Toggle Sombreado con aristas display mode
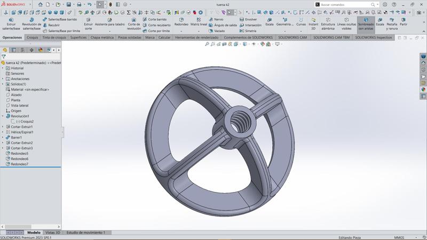 (366, 24)
